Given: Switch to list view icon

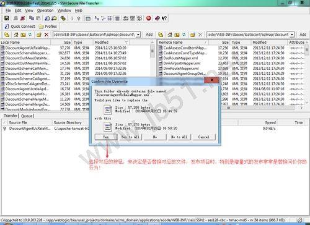Looking at the screenshot, I should [x=110, y=18].
